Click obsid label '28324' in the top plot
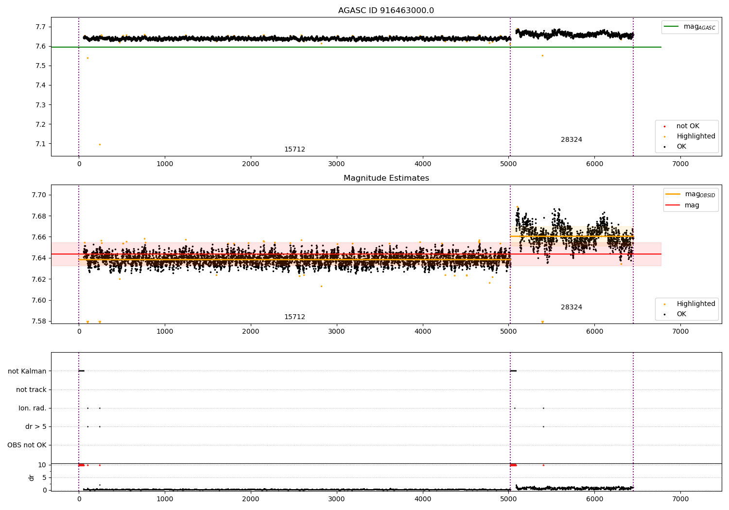Screen dimensions: 729x510 pyautogui.click(x=571, y=140)
